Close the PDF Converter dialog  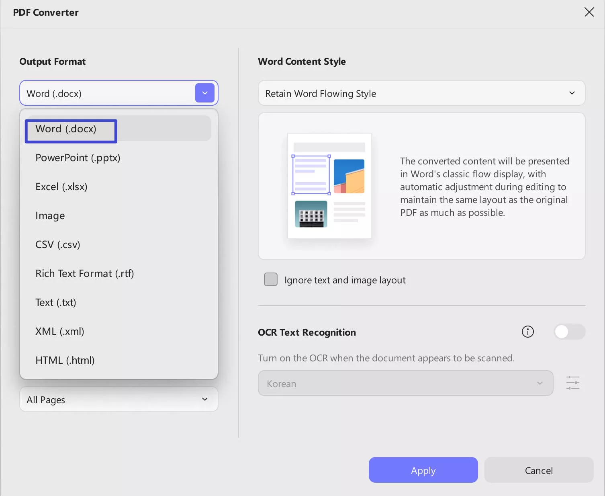(x=589, y=12)
